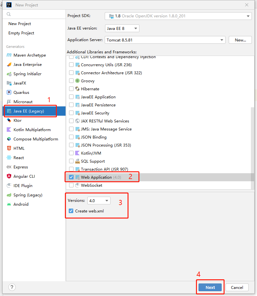Viewport: 257px width, 296px height.
Task: Open the Project SDK dropdown
Action: [x=178, y=16]
